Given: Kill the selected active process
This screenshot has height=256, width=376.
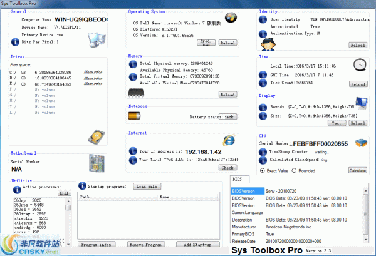Looking at the screenshot, I should pos(65,193).
